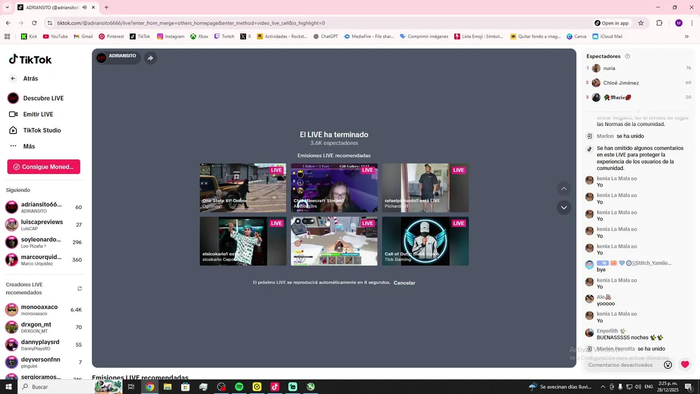Click the browser back arrow
The height and width of the screenshot is (394, 700).
point(8,23)
